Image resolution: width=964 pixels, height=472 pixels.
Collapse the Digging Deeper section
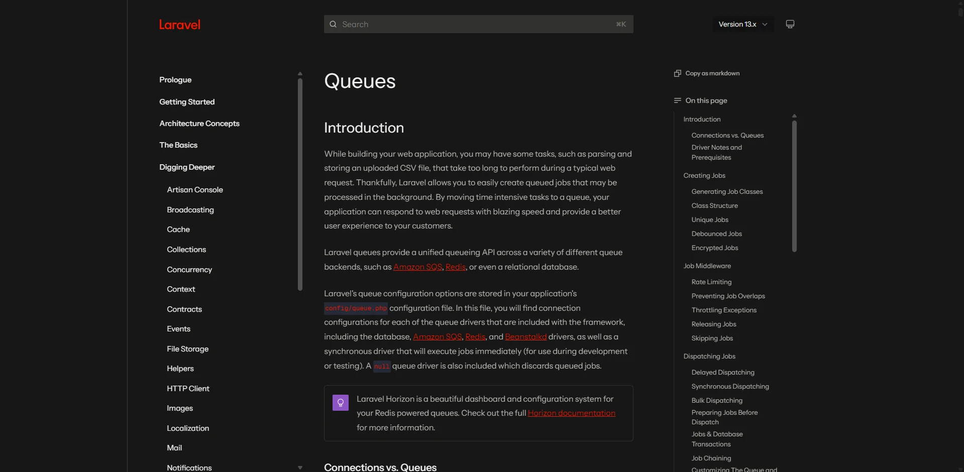pyautogui.click(x=187, y=167)
